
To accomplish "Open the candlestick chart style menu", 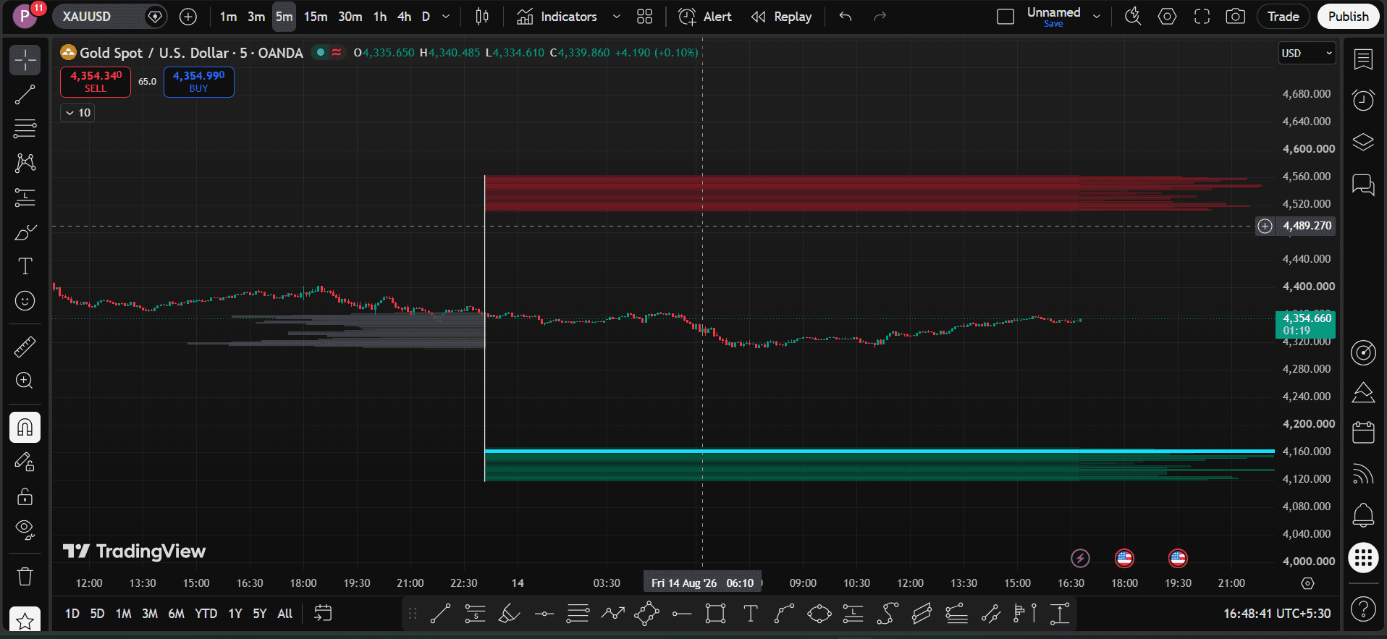I will coord(482,17).
